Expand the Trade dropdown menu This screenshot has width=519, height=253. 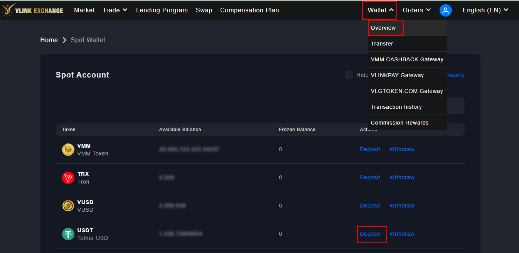click(x=115, y=10)
